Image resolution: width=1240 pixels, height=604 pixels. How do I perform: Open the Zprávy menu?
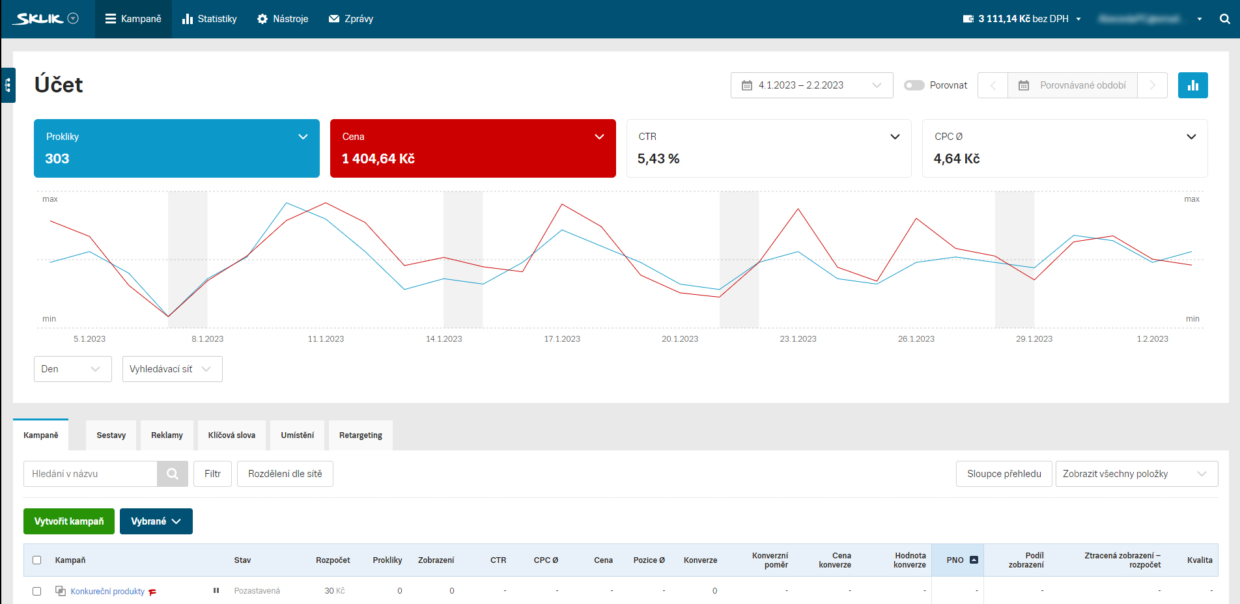coord(351,19)
